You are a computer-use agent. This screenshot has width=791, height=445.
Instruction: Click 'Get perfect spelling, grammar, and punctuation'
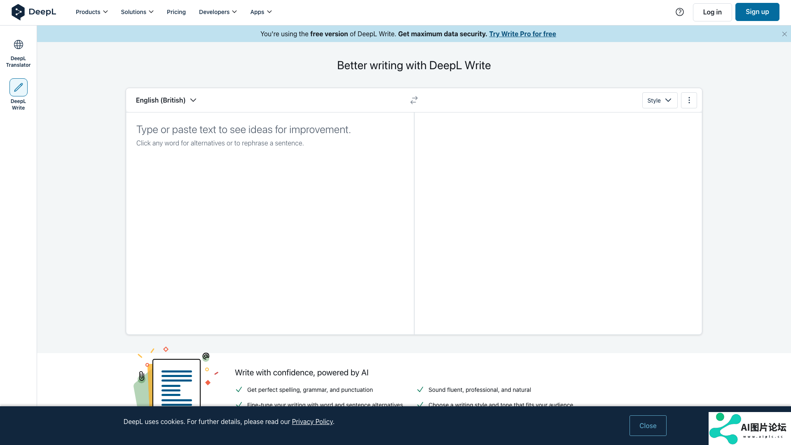310,390
